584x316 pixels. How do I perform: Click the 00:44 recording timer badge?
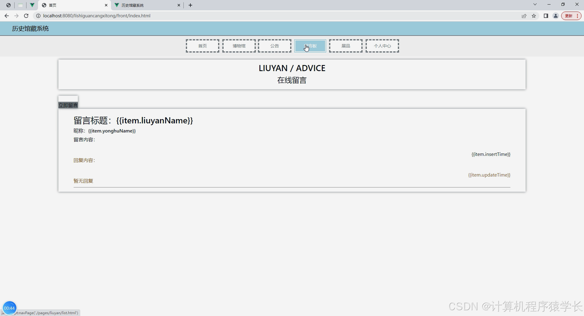click(9, 308)
